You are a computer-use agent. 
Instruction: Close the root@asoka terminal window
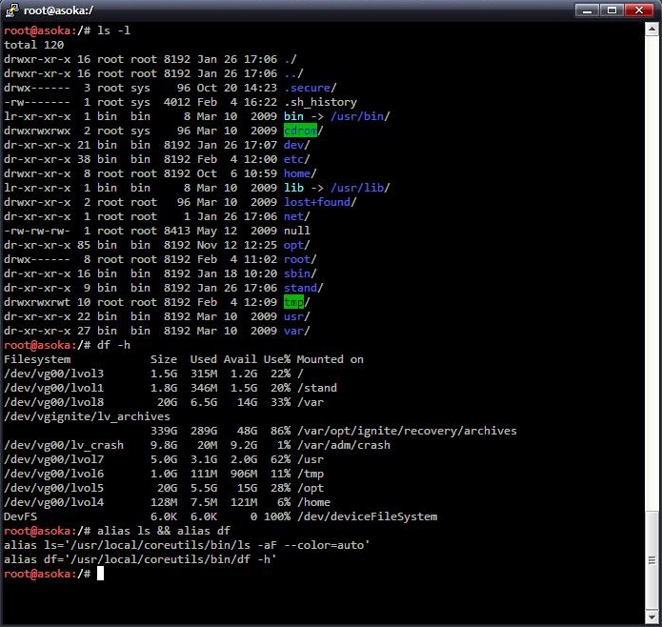coord(639,10)
